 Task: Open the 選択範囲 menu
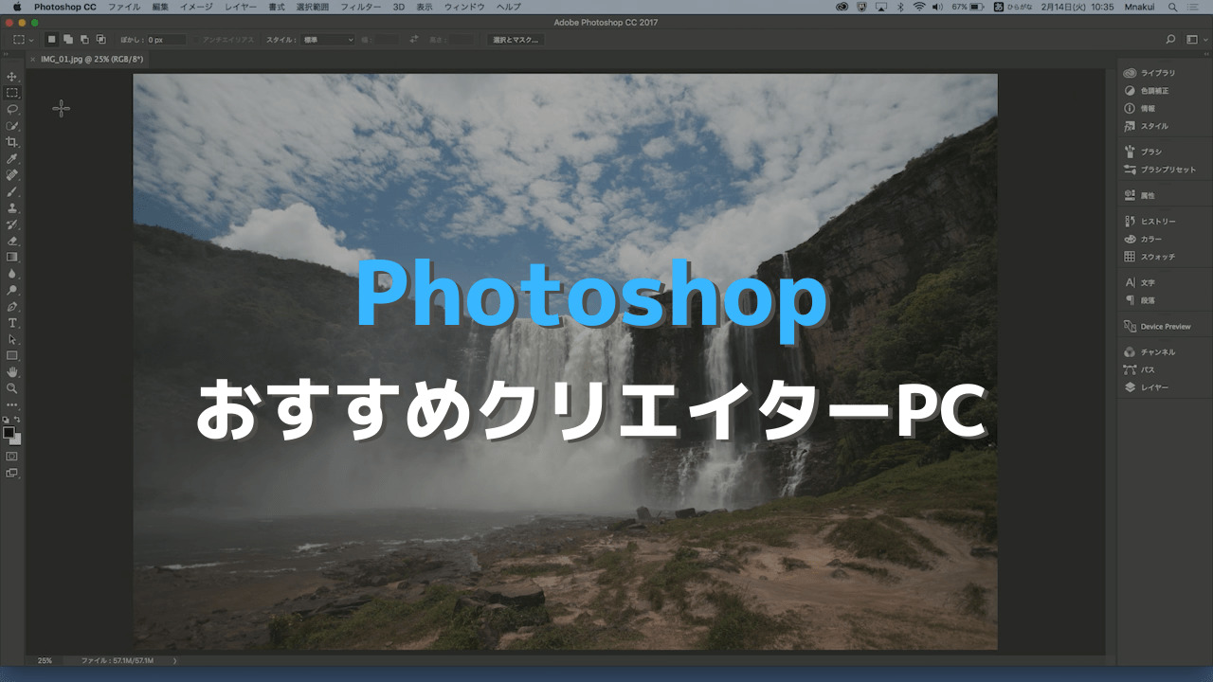pos(312,7)
